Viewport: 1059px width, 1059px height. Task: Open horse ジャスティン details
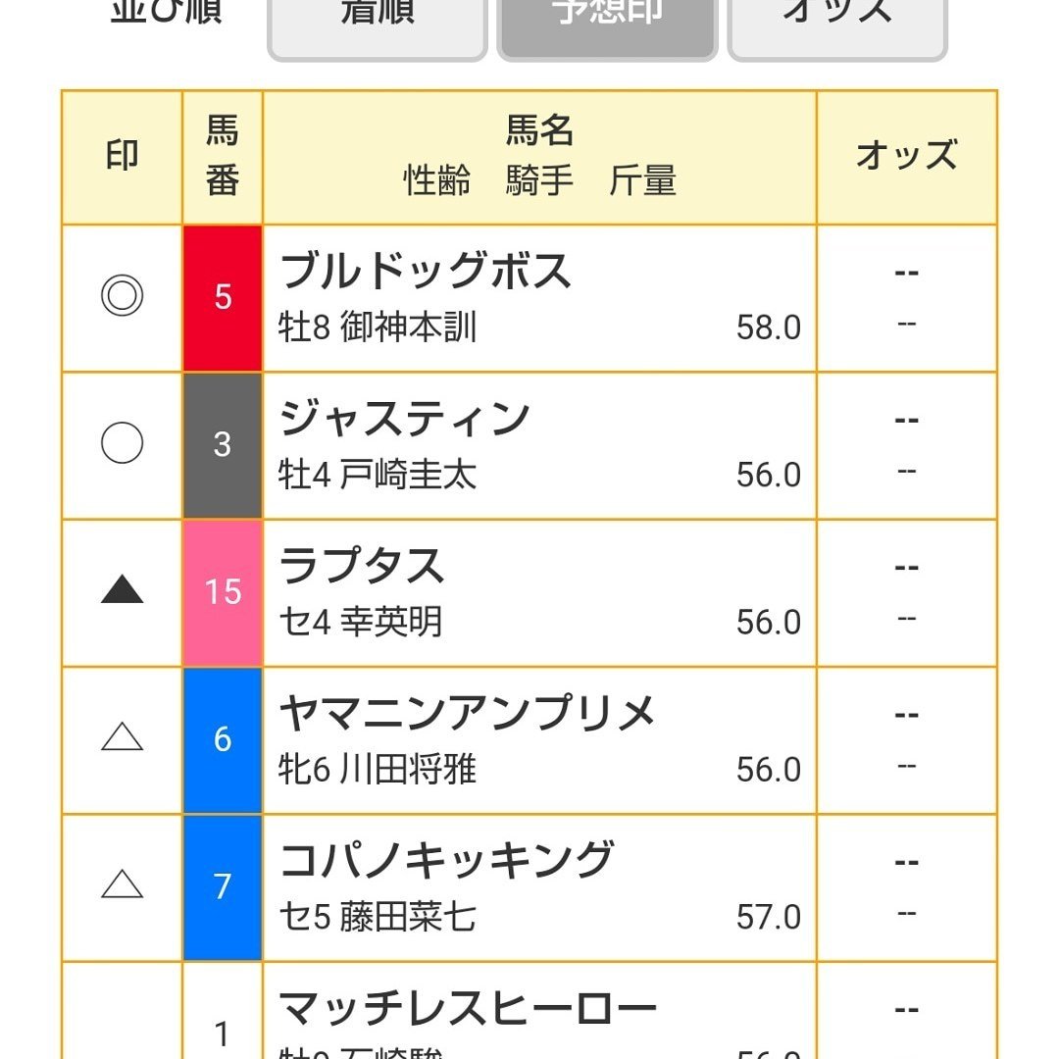(405, 418)
